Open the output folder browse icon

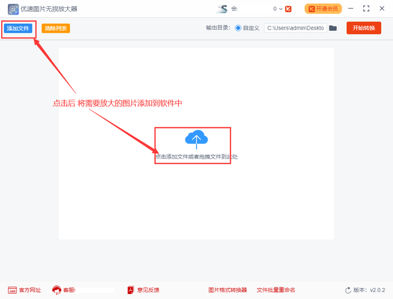pyautogui.click(x=333, y=28)
